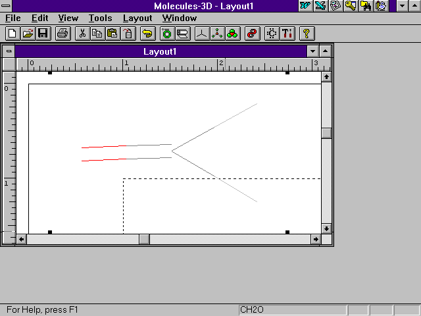This screenshot has height=316, width=421.
Task: Open the Layout menu
Action: click(137, 18)
